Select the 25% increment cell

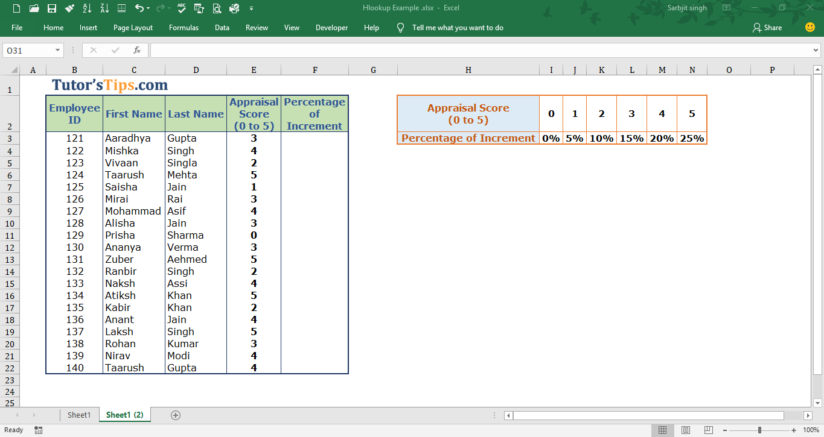[x=692, y=138]
